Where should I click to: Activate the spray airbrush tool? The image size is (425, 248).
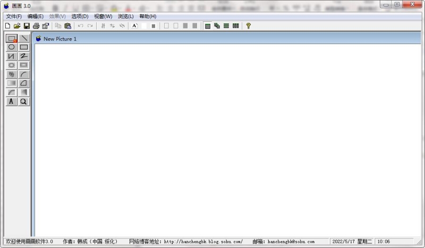12,74
